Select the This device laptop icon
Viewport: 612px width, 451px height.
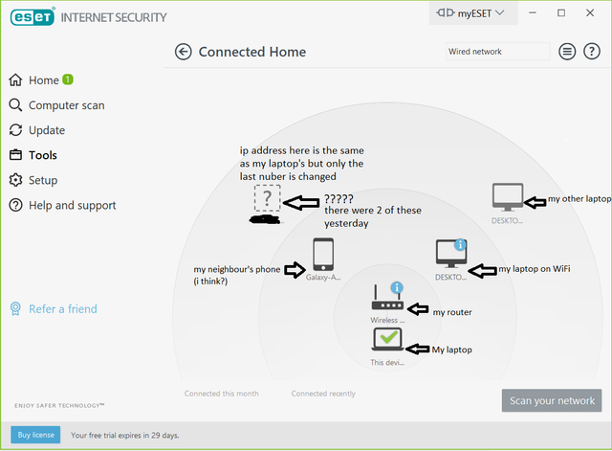tap(387, 339)
